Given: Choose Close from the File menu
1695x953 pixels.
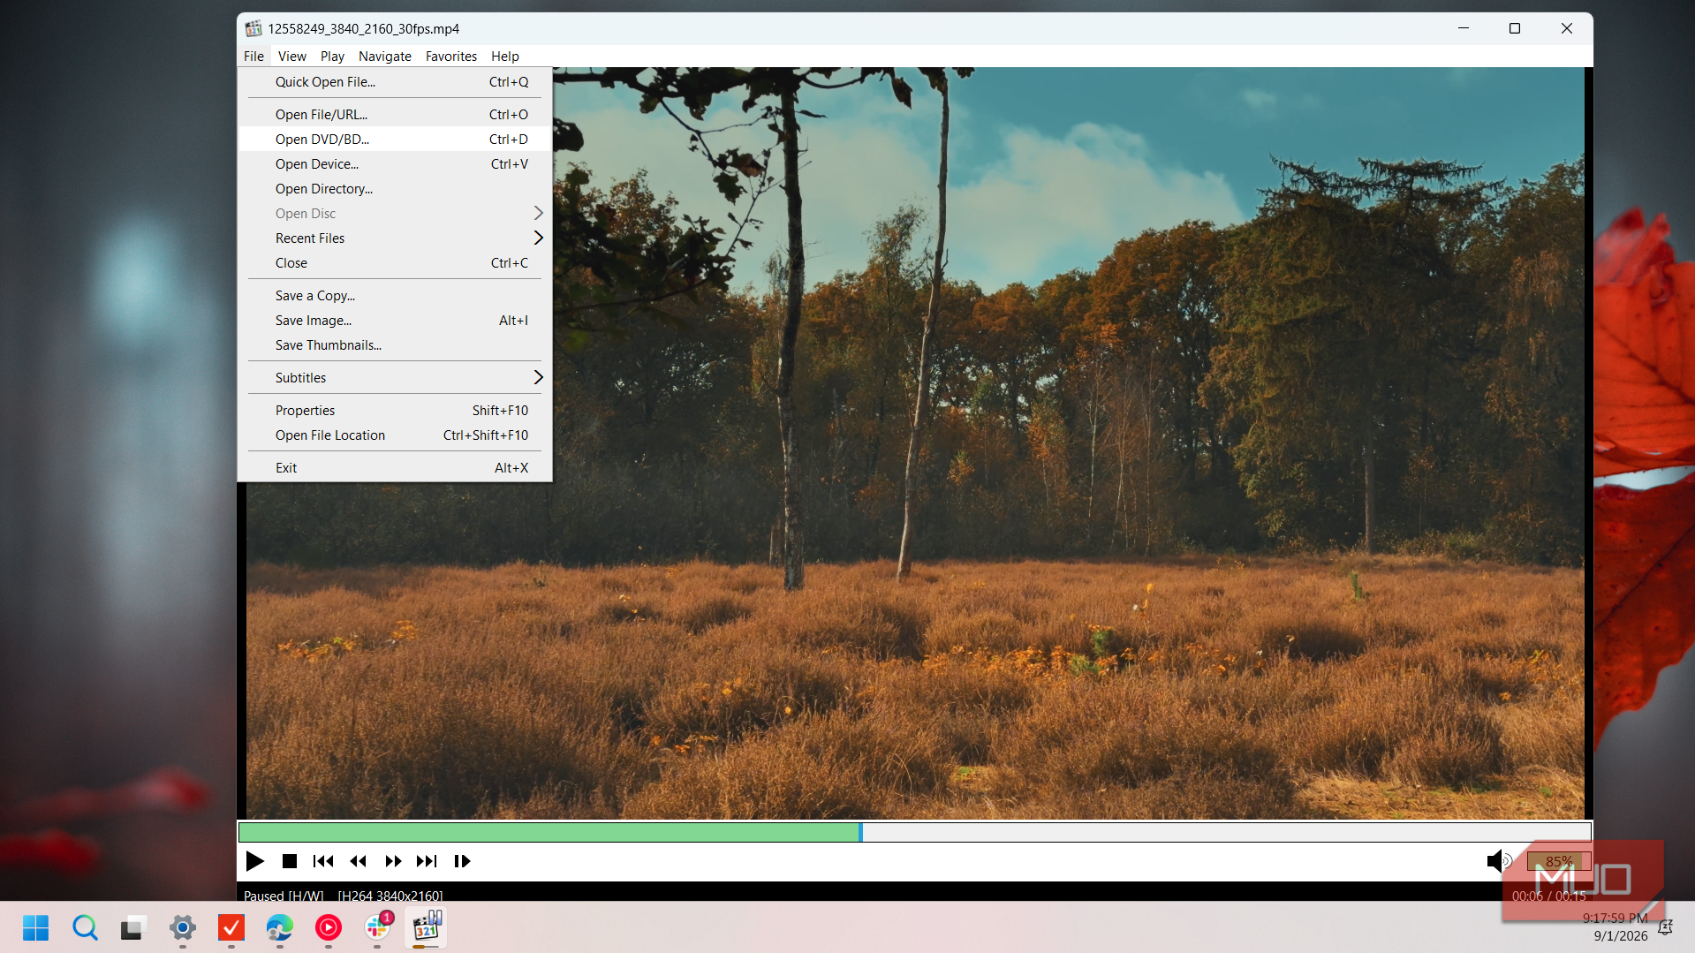Looking at the screenshot, I should click(x=395, y=263).
